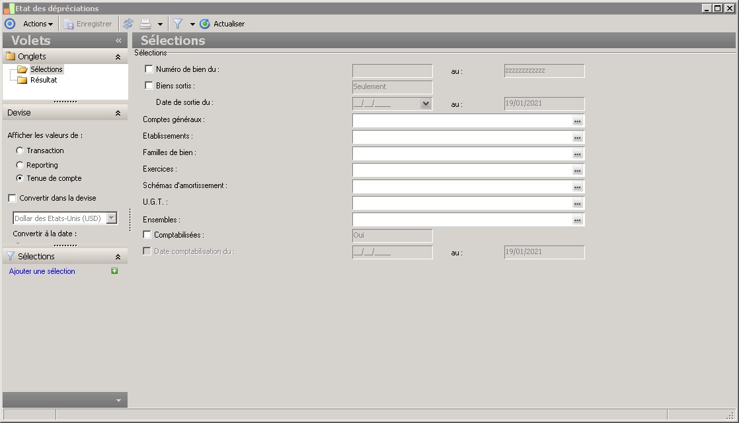Screen dimensions: 739x423
Task: Select Résultat in the Onglets tree
Action: (44, 80)
